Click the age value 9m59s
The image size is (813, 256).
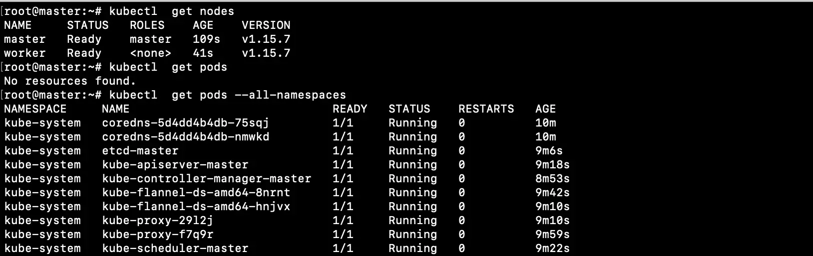552,234
